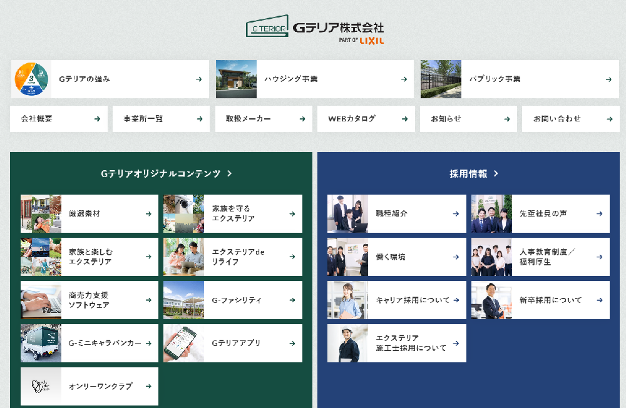Click the arrow icon beside 事業所一覧
Viewport: 626px width, 408px height.
200,119
